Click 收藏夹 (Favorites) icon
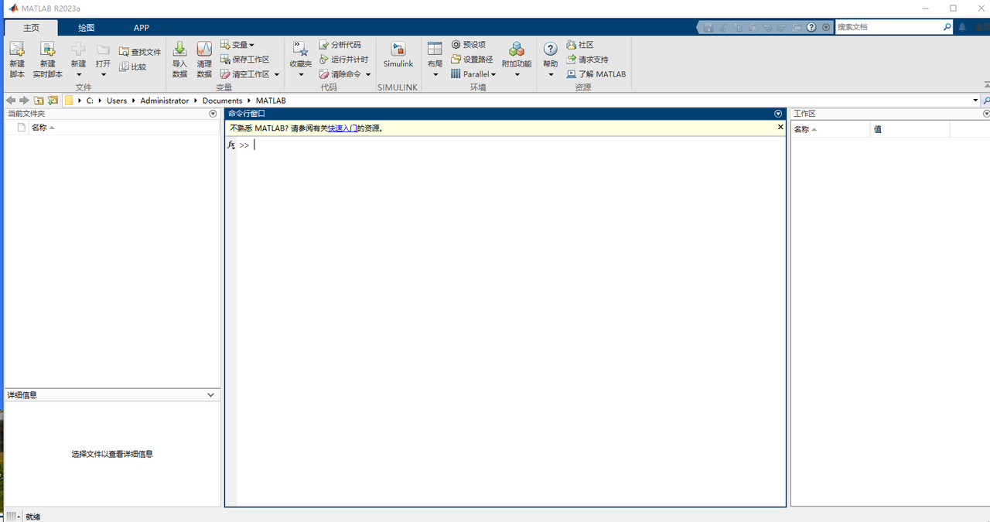The image size is (990, 522). (301, 49)
